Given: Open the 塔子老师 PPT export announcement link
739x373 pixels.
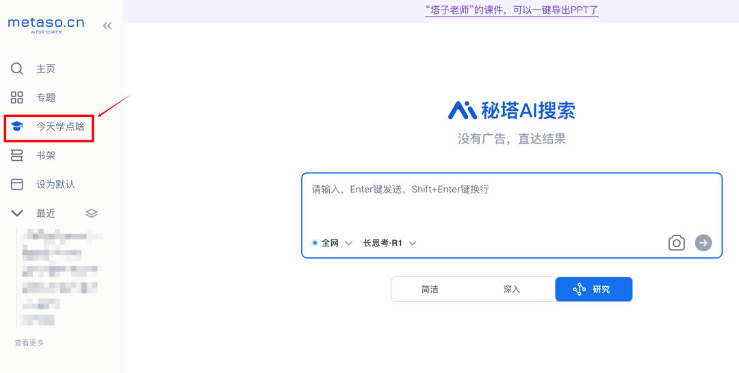Looking at the screenshot, I should click(512, 10).
